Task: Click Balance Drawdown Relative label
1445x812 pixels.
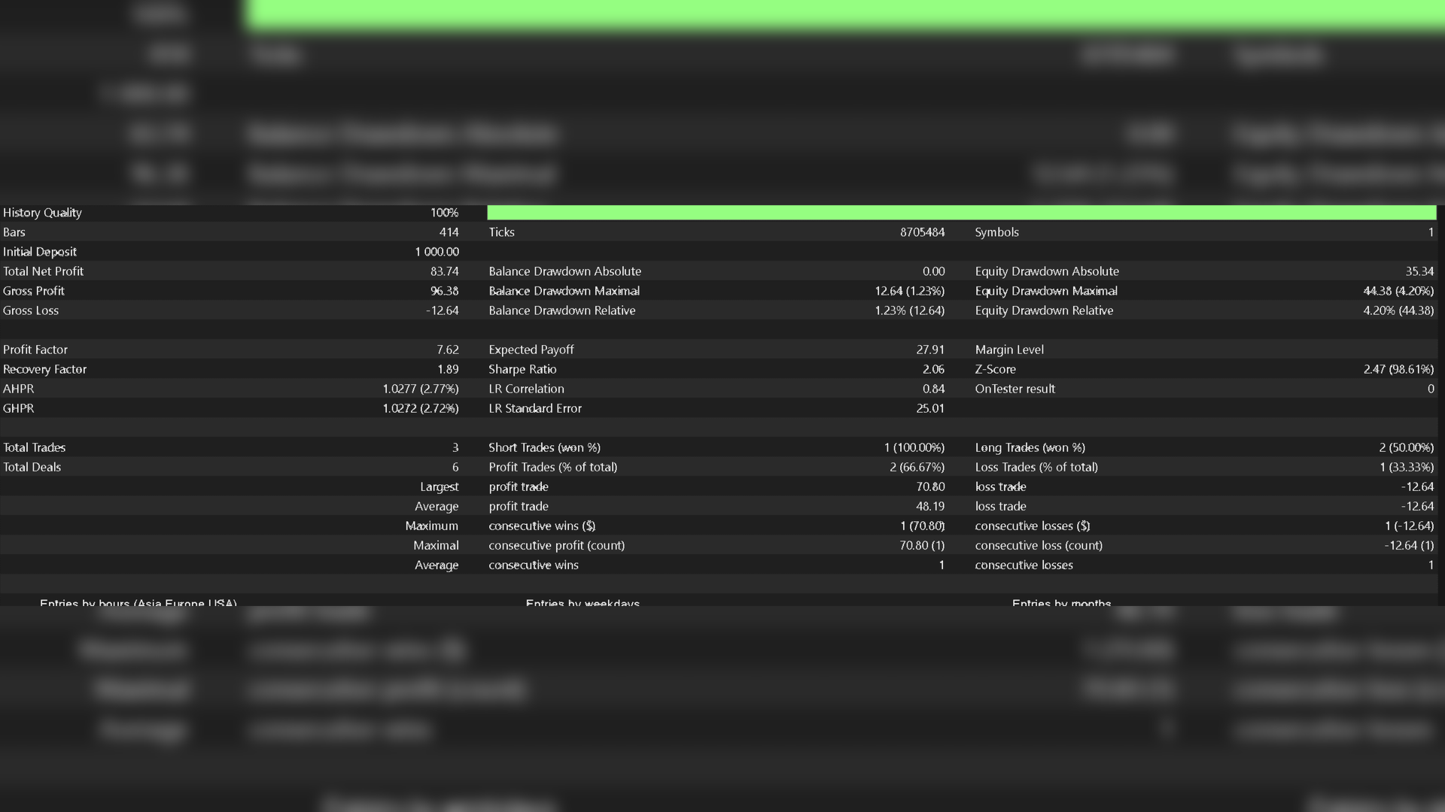Action: [561, 311]
